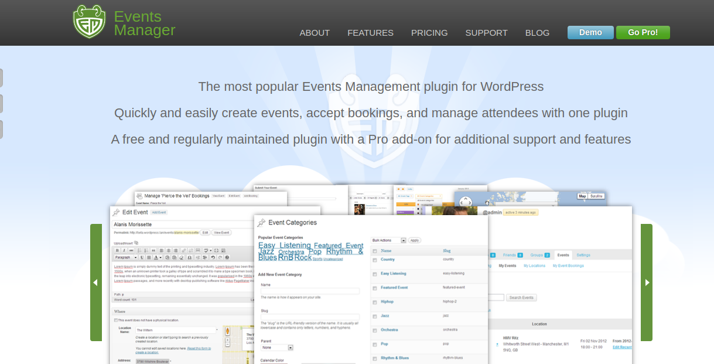
Task: Toggle Bold in Edit Event editor toolbar
Action: 117,250
